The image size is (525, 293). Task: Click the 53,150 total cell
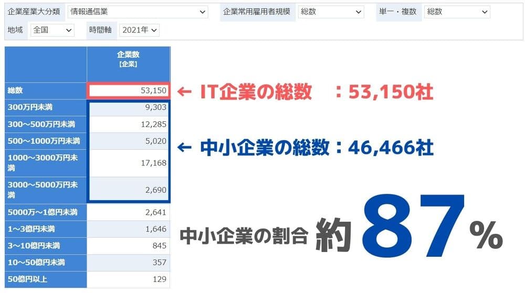point(128,90)
